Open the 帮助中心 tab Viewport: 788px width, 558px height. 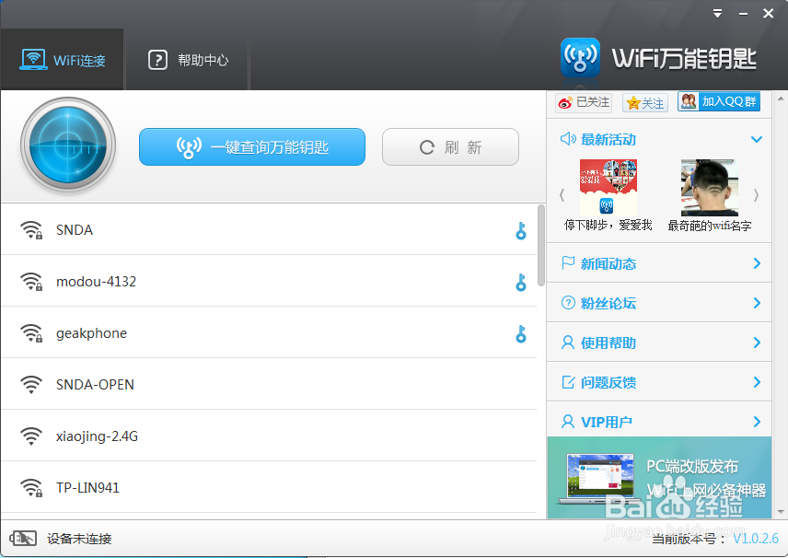(x=188, y=60)
